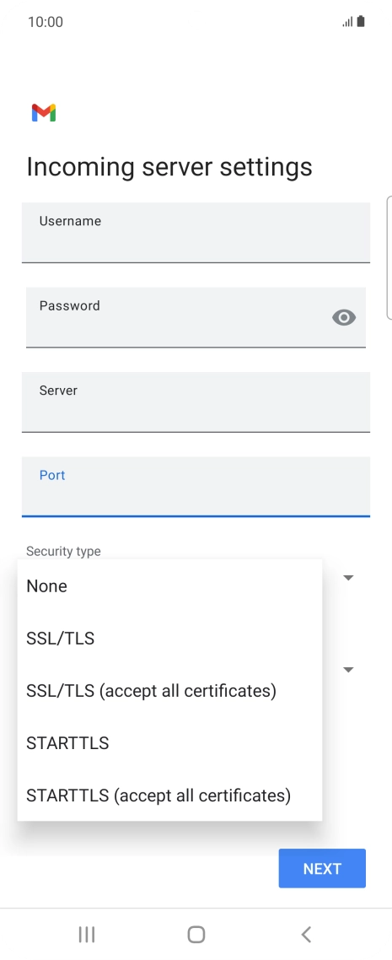Expand the Security type dropdown arrow
The width and height of the screenshot is (392, 960).
pyautogui.click(x=348, y=577)
